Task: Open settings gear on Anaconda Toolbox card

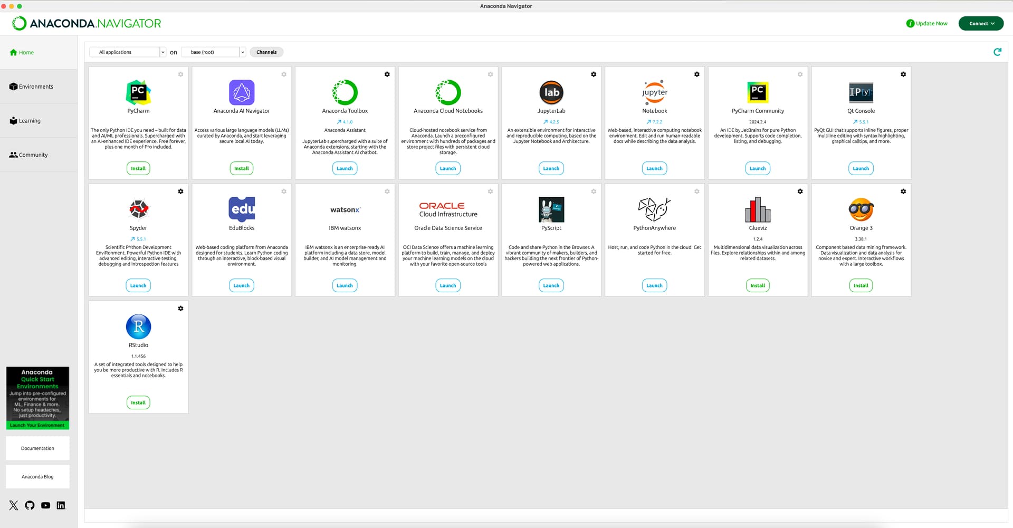Action: [387, 74]
